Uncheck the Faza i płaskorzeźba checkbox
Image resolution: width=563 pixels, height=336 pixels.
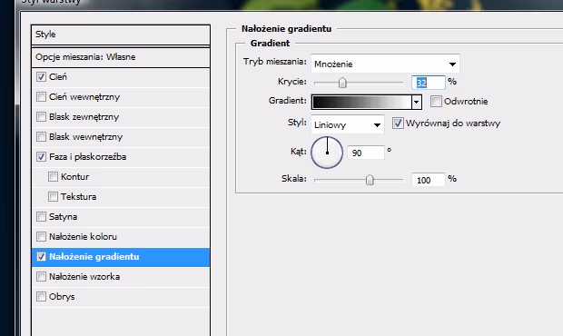[x=41, y=157]
